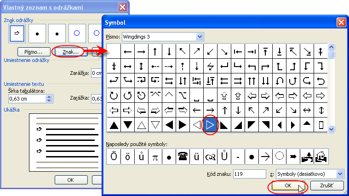Viewport: 349px width, 196px height.
Task: Click the Šírka tabulátora spinner arrows
Action: click(50, 98)
